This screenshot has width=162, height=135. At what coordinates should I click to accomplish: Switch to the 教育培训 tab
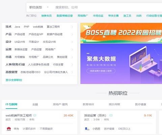point(88,104)
